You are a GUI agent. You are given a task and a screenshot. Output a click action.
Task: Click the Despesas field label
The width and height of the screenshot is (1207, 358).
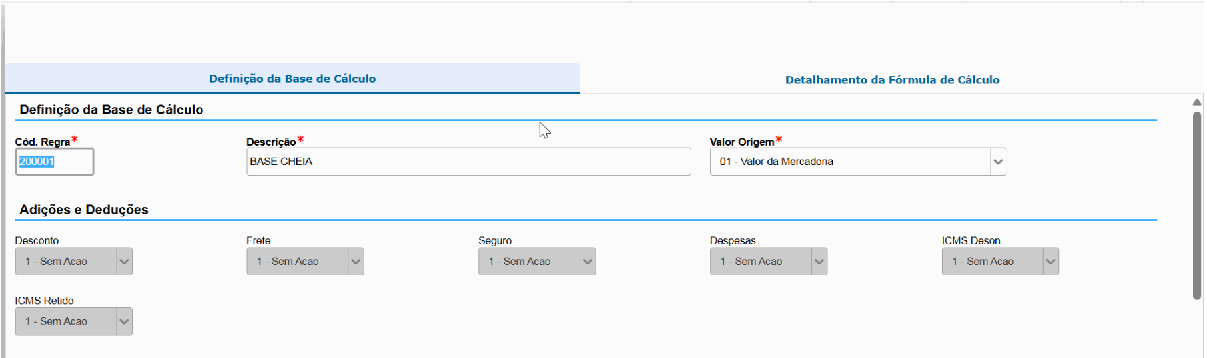click(x=733, y=240)
